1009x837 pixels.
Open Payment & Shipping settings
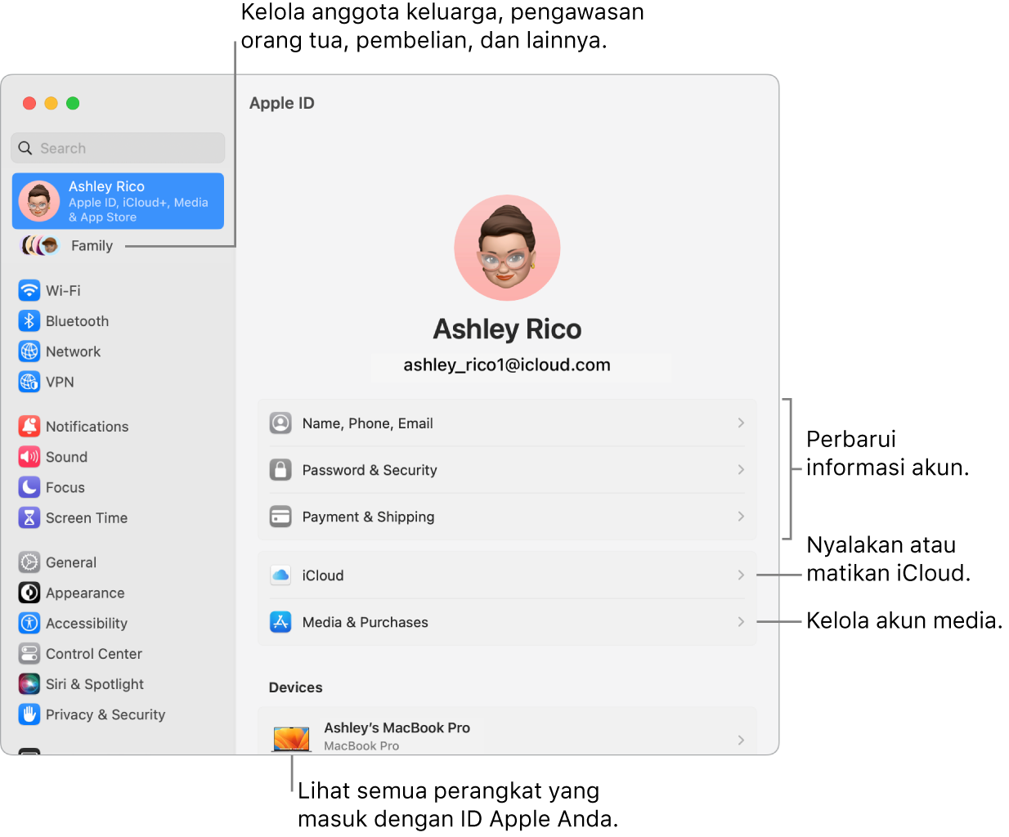coord(507,517)
